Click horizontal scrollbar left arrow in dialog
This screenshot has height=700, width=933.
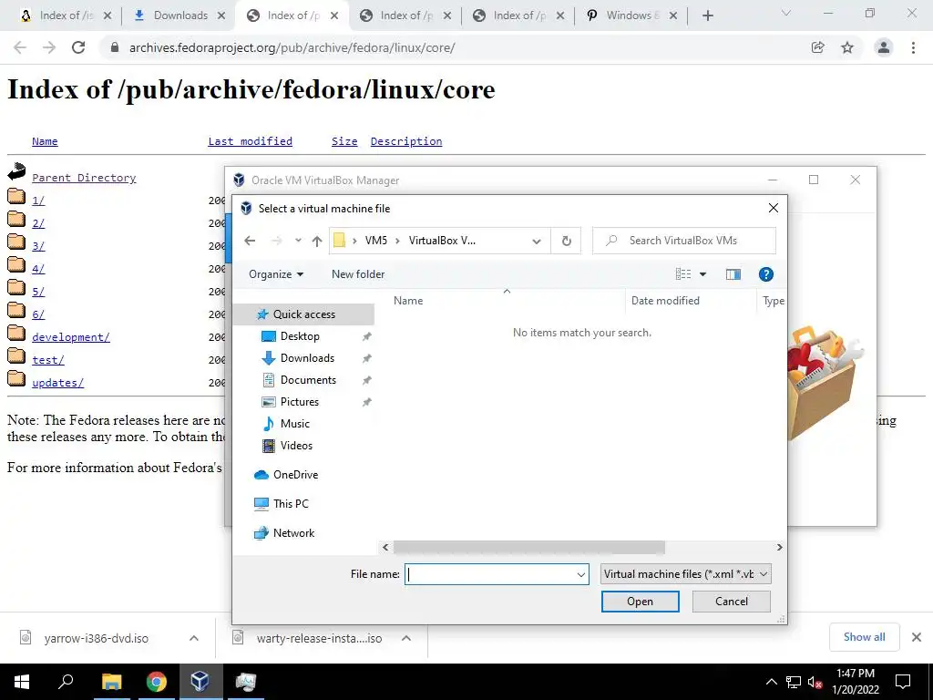(385, 547)
